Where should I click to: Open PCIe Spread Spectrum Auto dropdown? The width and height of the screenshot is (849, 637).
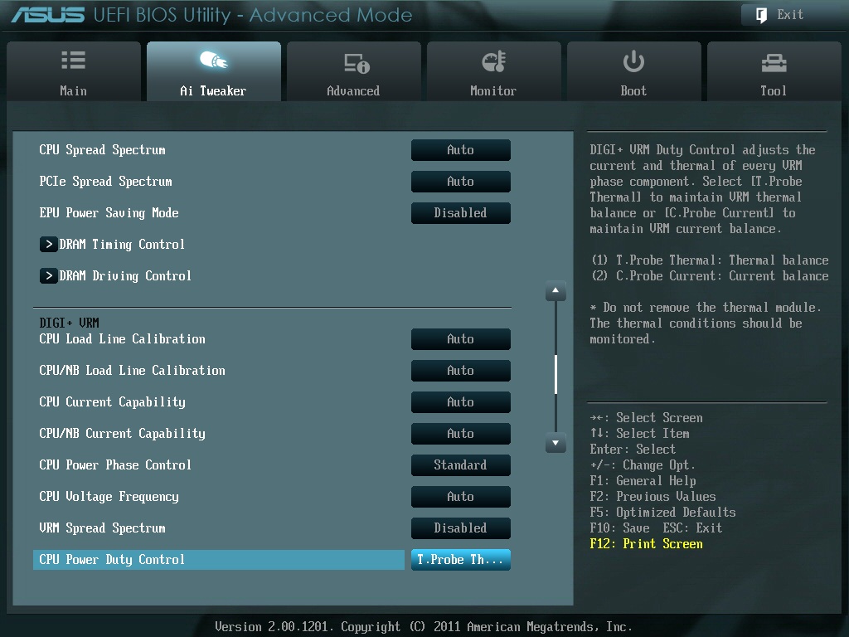click(x=461, y=182)
